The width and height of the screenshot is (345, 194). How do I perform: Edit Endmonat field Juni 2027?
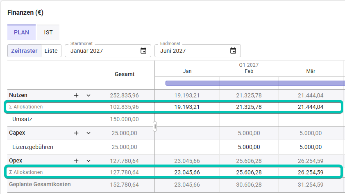click(x=191, y=51)
